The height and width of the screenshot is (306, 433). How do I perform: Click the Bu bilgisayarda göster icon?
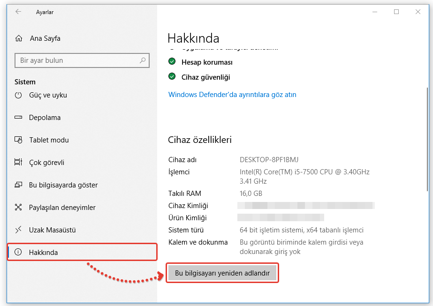point(19,185)
